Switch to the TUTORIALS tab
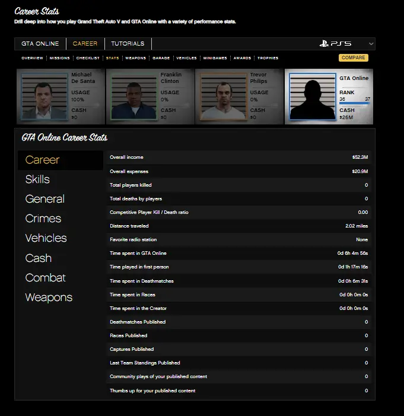The height and width of the screenshot is (416, 404). pos(128,44)
